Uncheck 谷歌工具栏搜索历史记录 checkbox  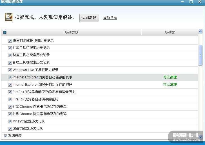(10, 48)
